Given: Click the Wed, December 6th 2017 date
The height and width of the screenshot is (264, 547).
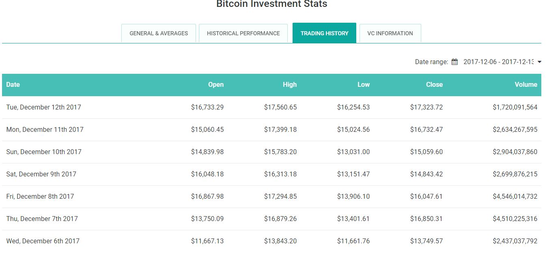Looking at the screenshot, I should [43, 241].
